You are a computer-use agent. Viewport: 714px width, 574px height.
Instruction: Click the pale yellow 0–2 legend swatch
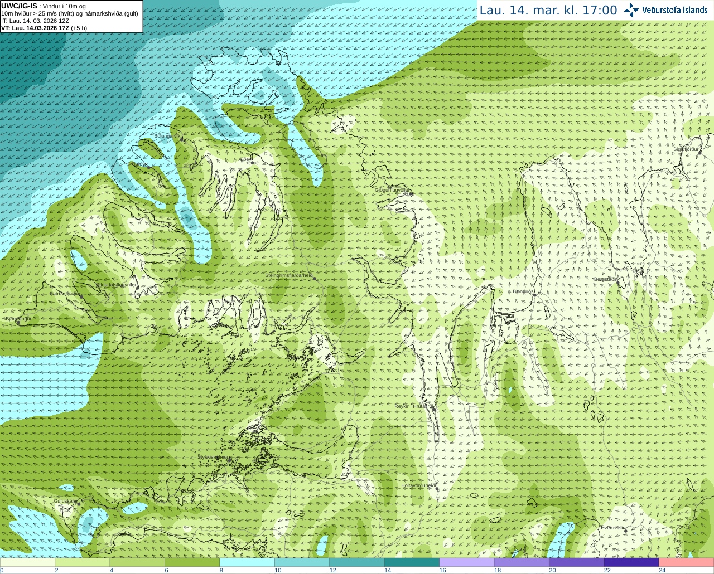point(27,562)
